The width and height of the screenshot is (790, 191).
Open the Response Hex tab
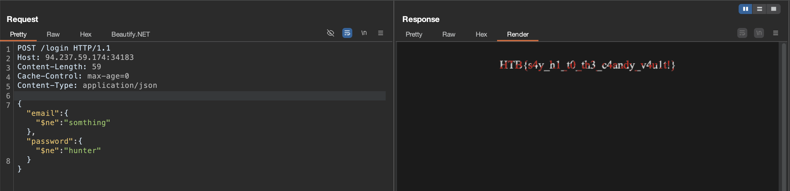tap(481, 34)
